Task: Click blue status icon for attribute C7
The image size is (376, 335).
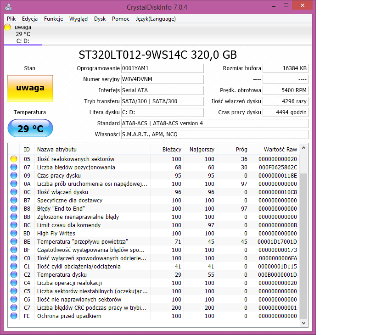Action: (14, 307)
